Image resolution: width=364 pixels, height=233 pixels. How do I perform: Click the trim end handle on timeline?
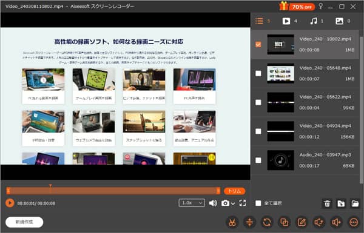(x=218, y=191)
